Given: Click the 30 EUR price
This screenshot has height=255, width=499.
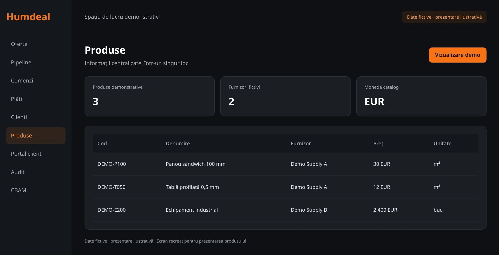Looking at the screenshot, I should tap(382, 164).
